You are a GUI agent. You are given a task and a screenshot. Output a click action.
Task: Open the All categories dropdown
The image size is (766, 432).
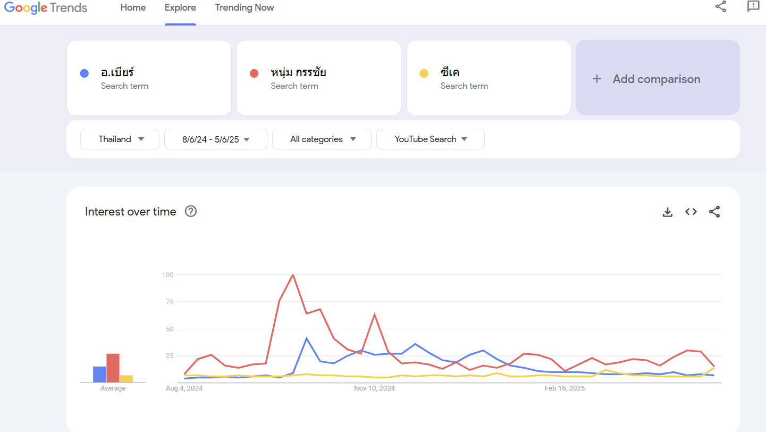point(322,139)
